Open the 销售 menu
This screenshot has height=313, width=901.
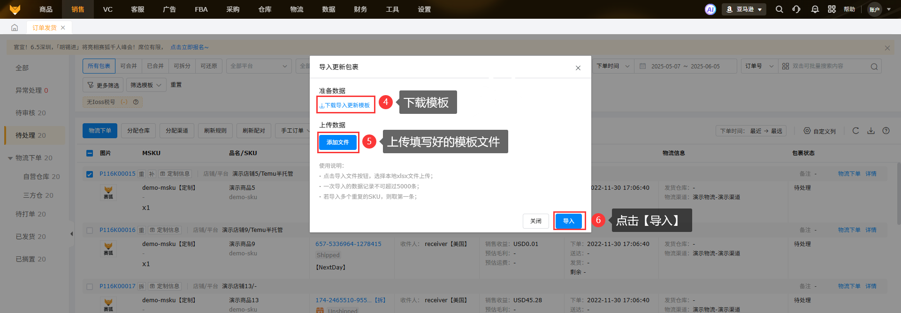coord(78,9)
